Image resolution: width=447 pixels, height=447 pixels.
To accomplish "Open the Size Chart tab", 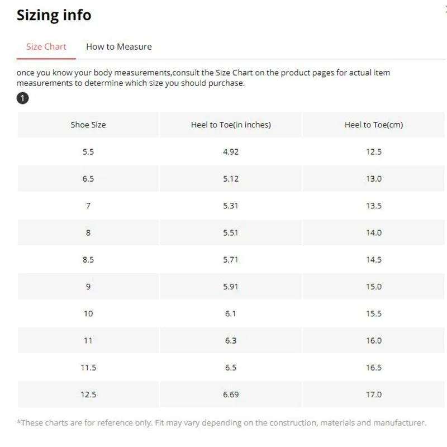I will (x=46, y=46).
